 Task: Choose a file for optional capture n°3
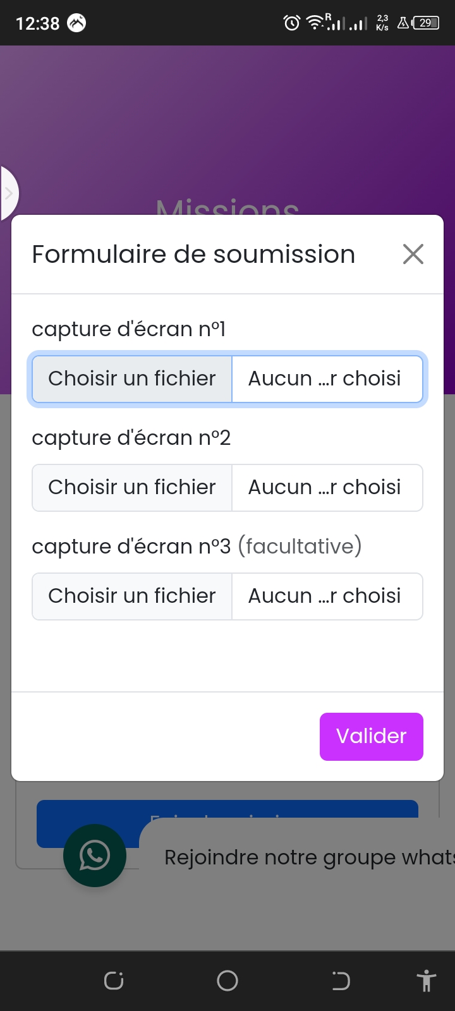pos(132,596)
